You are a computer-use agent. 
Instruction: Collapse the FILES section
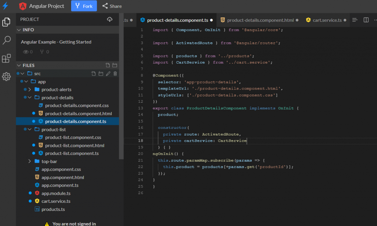point(19,66)
